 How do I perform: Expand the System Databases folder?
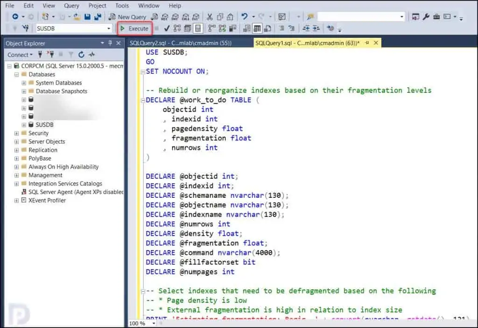[x=24, y=83]
